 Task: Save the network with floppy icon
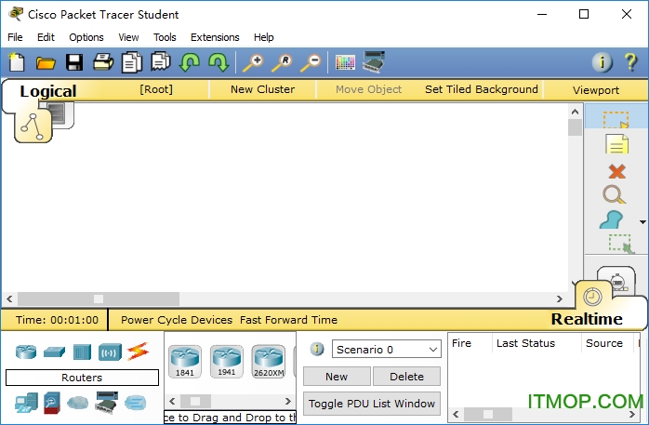pyautogui.click(x=74, y=62)
